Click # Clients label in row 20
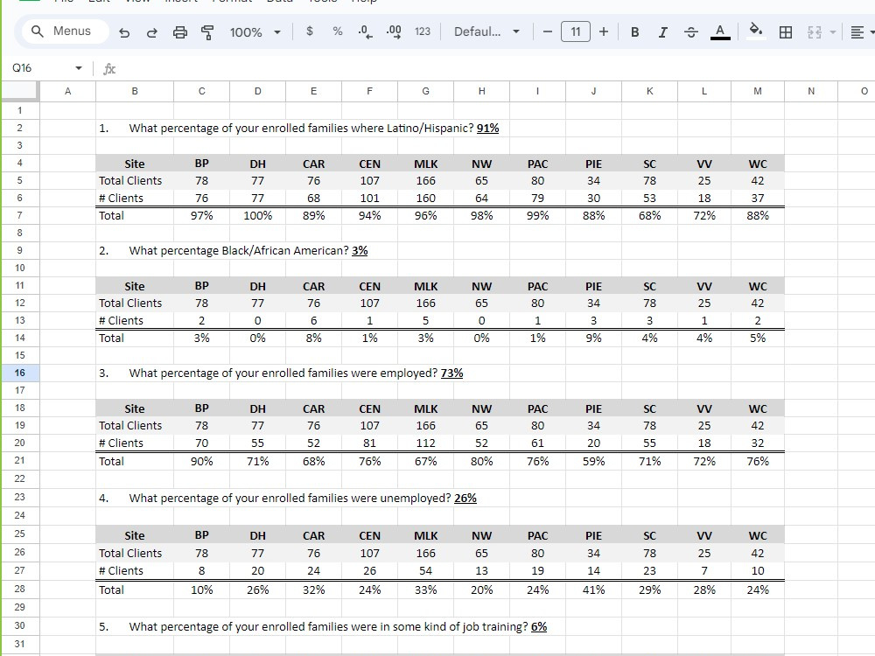875x656 pixels. (x=121, y=443)
